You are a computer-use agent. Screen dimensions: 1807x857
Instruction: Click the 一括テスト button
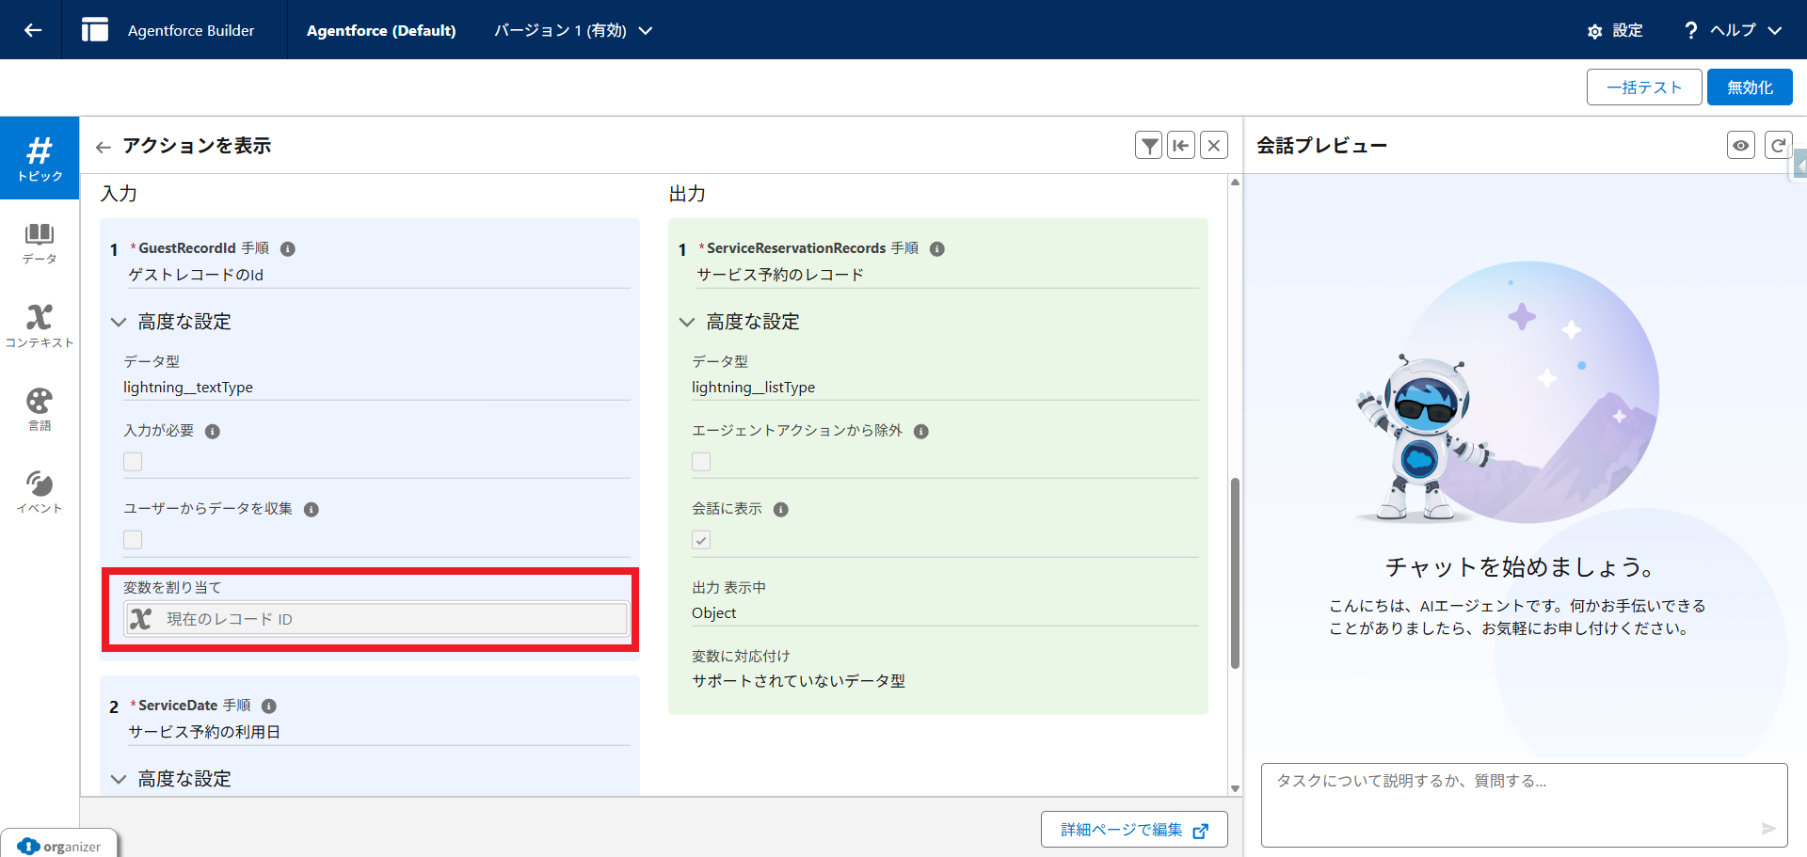tap(1644, 87)
